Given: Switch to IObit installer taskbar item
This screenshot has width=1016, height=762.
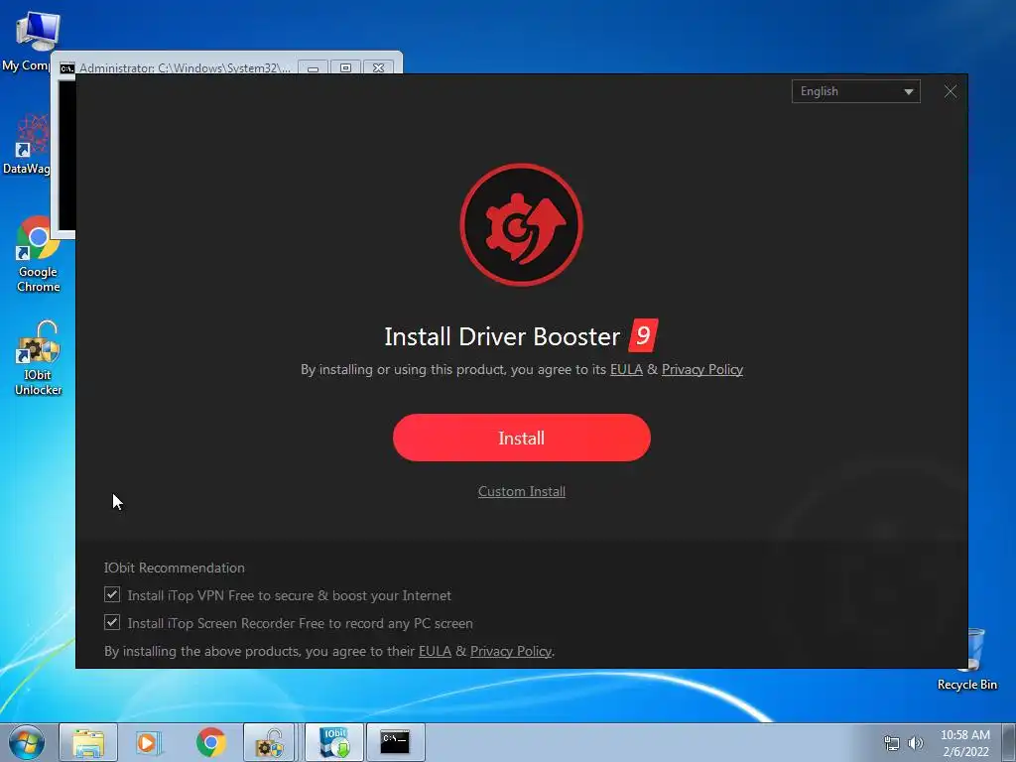Looking at the screenshot, I should [x=334, y=742].
